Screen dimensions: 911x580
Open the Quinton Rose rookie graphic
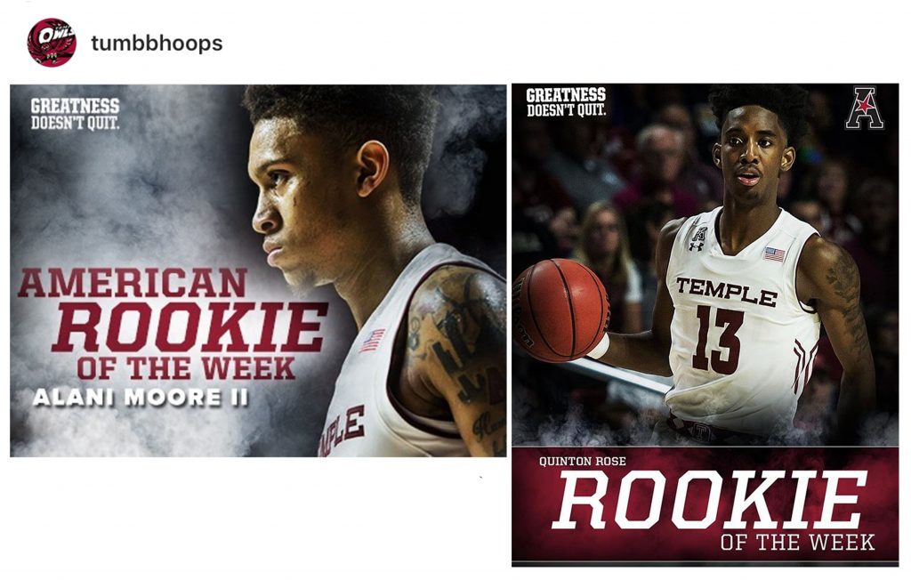click(x=705, y=325)
